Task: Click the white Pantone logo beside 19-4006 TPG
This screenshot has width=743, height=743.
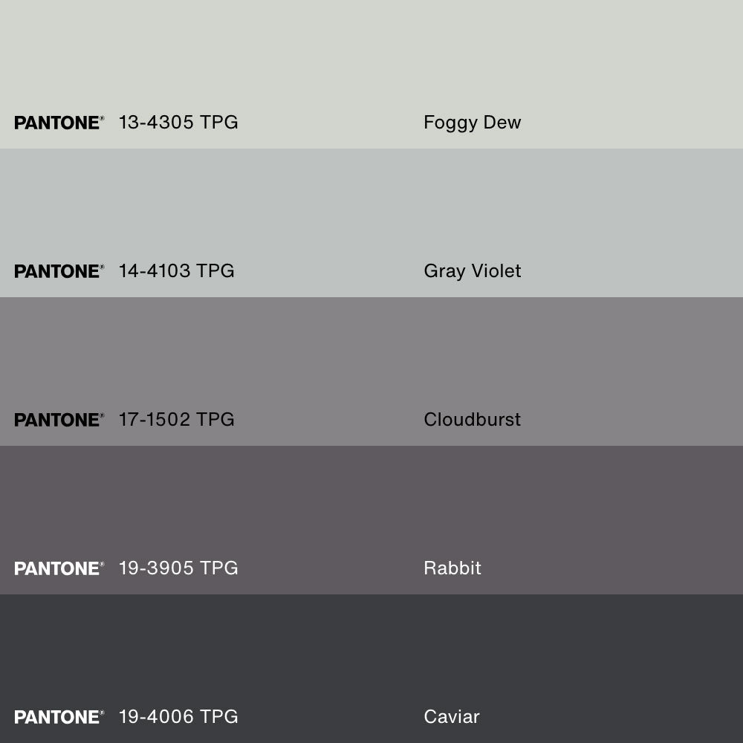Action: (x=59, y=717)
